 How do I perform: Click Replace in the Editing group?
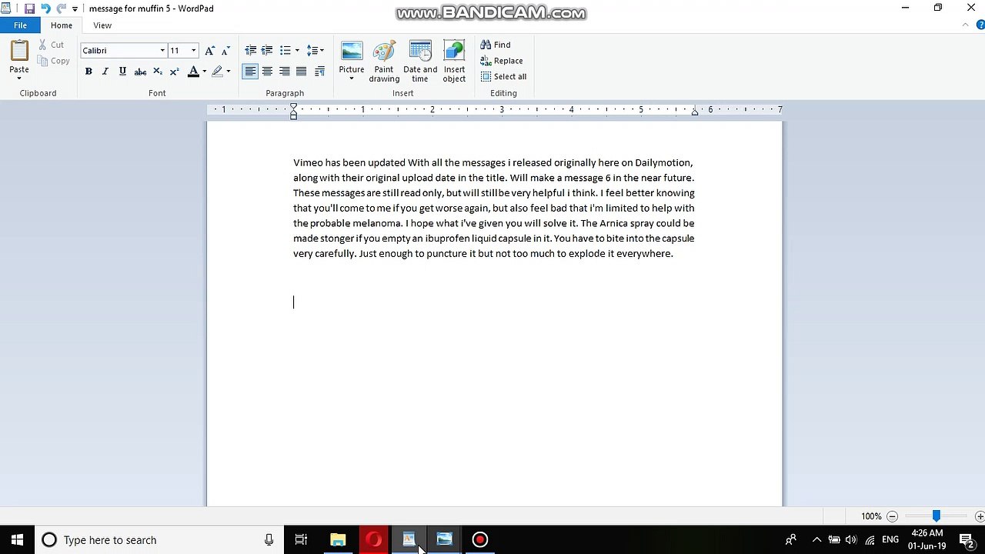(x=502, y=61)
